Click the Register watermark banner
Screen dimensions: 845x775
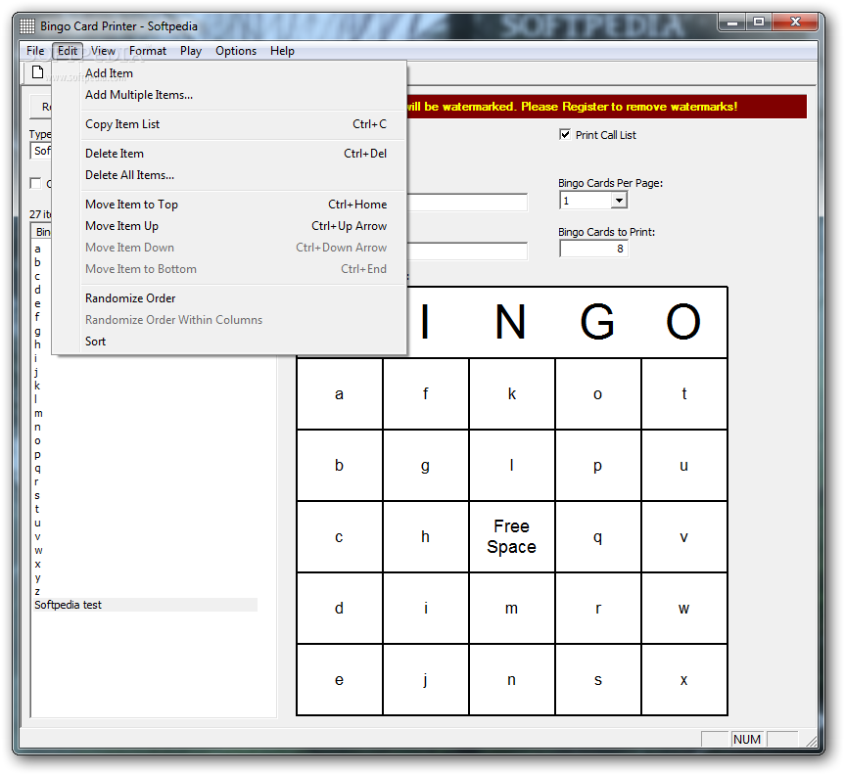(607, 107)
